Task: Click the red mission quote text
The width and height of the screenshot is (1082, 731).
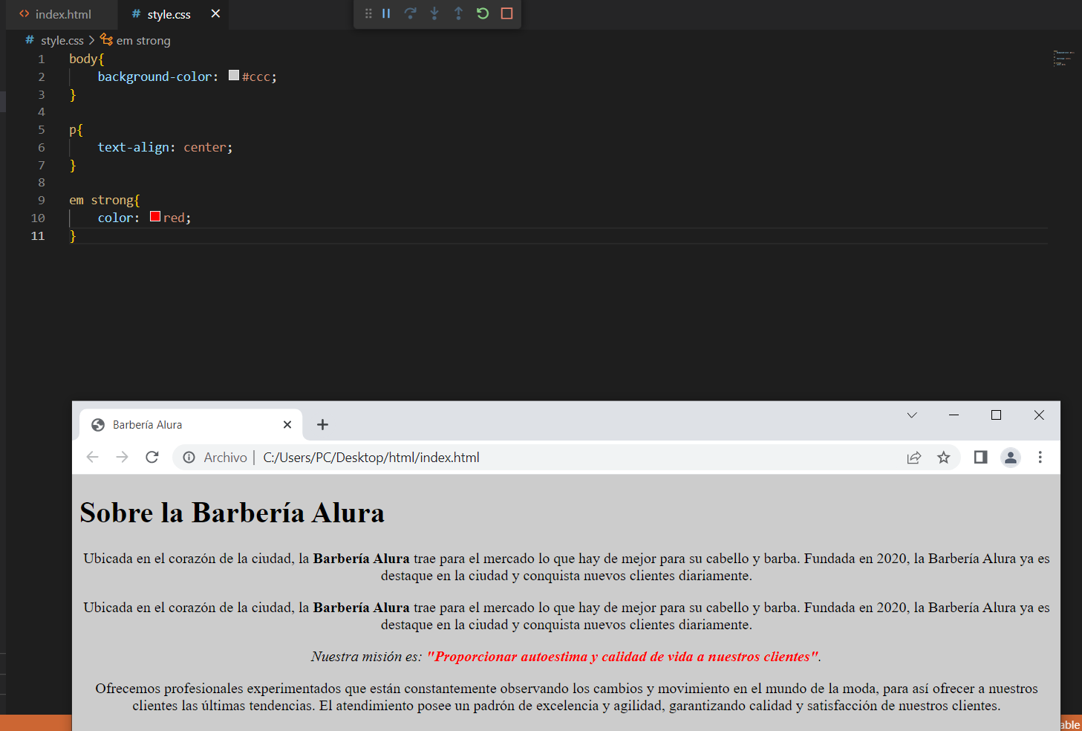Action: click(x=622, y=657)
